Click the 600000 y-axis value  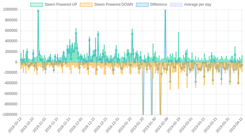[x=11, y=31]
